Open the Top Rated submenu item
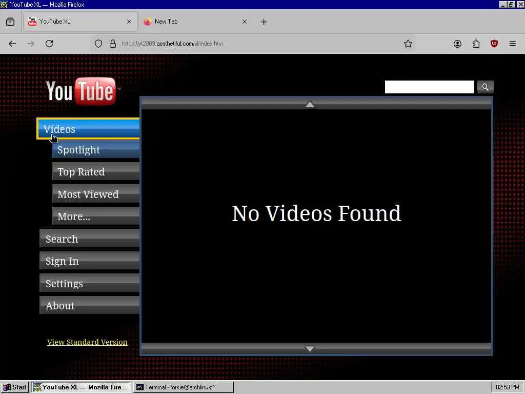525x394 pixels. [x=96, y=171]
